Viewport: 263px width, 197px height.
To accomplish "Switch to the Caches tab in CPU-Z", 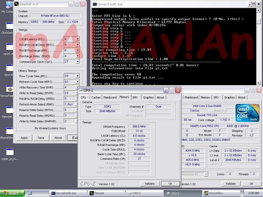I will (96, 97).
